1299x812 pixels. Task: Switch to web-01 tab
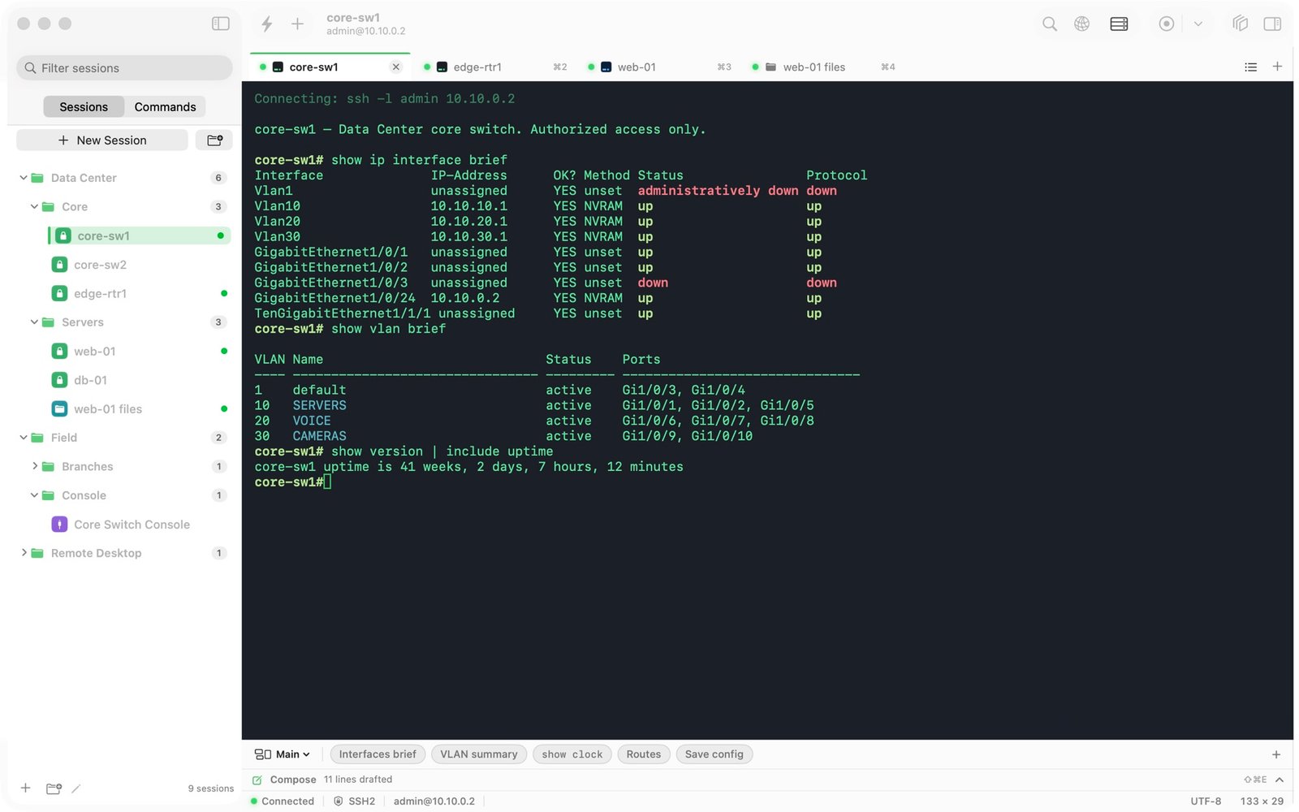658,67
